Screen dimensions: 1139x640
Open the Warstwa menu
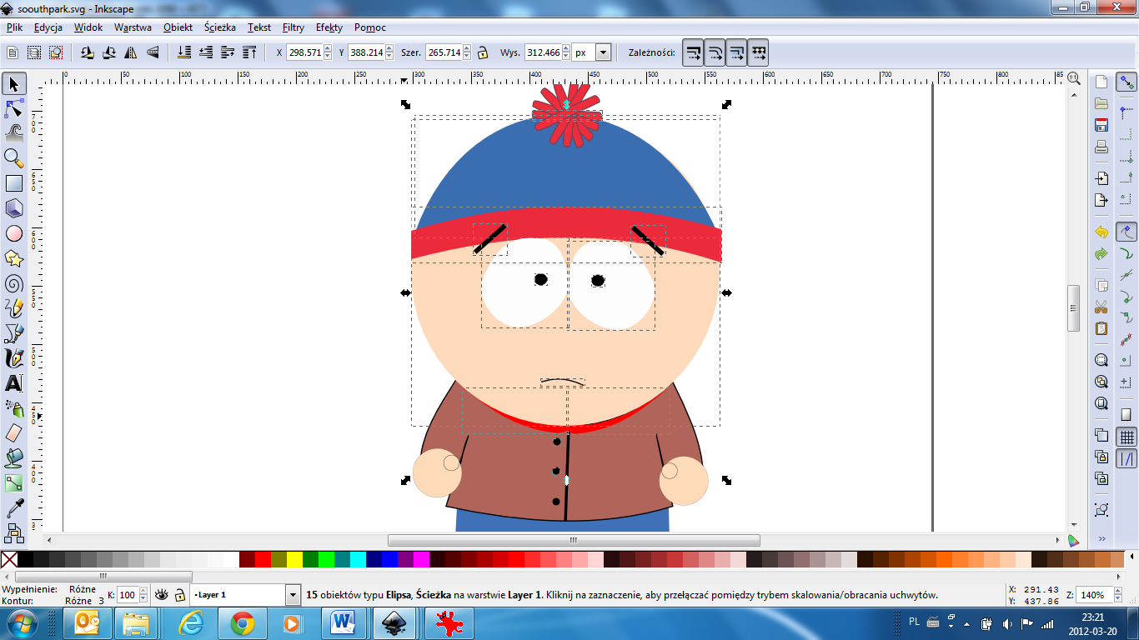point(133,27)
